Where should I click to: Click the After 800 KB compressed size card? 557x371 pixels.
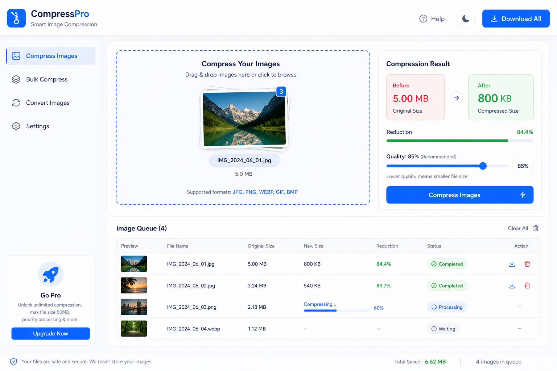coord(501,97)
